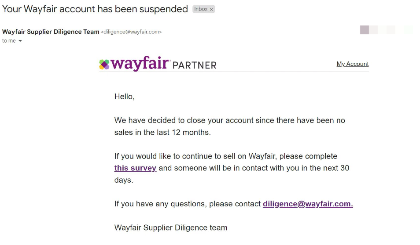
Task: Click the blurred mauve square in the message header
Action: pos(364,30)
